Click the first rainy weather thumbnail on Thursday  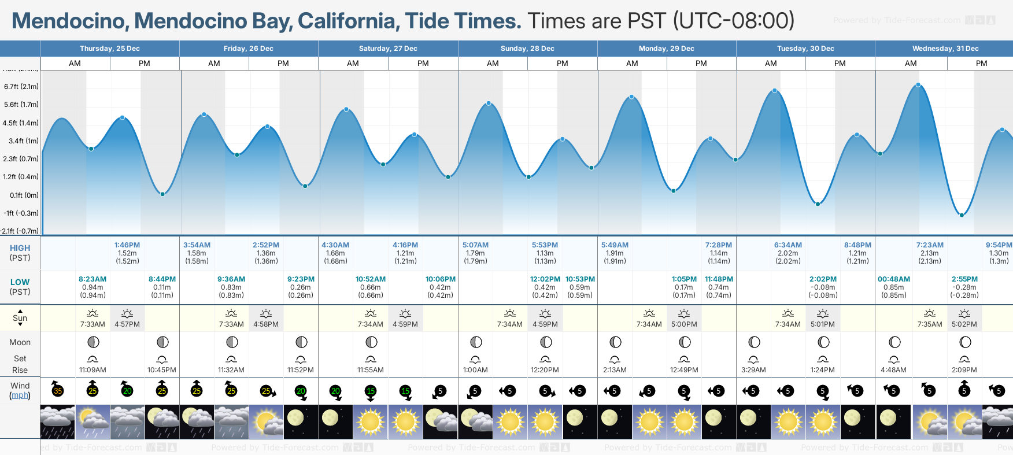pos(57,422)
